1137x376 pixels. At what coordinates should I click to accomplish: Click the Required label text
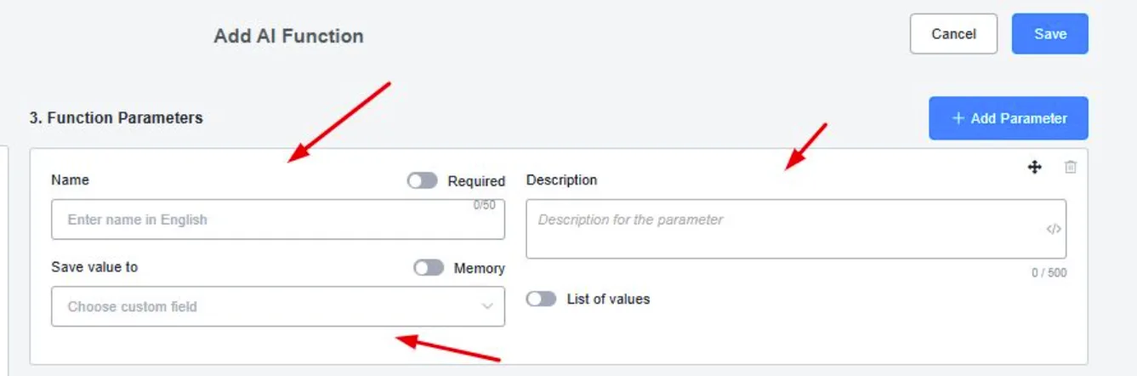point(476,181)
